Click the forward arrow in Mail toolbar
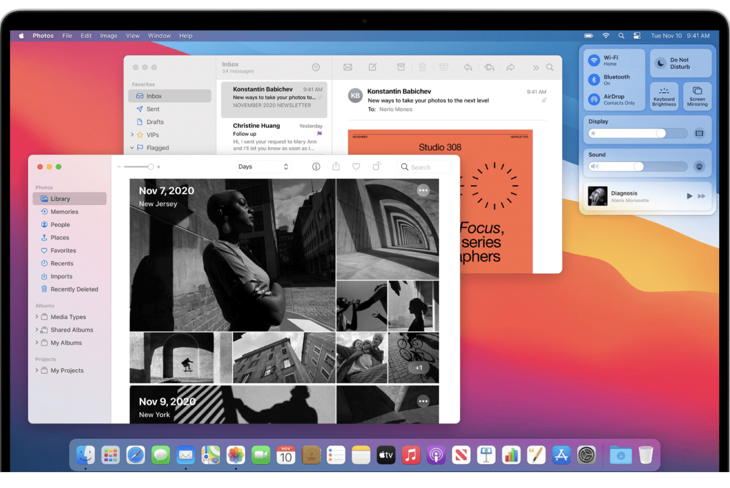This screenshot has width=730, height=488. 511,68
